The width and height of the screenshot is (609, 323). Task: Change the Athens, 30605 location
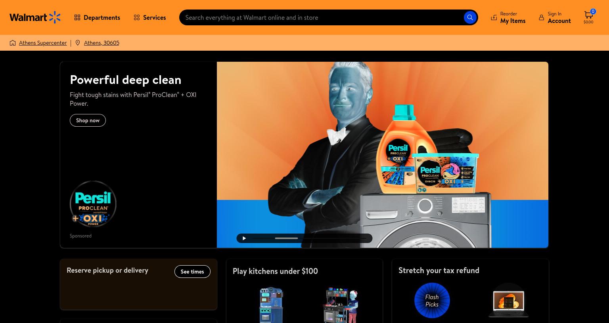[101, 43]
